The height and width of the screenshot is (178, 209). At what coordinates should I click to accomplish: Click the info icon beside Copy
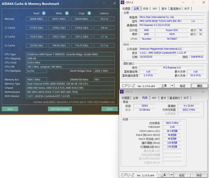89,13
